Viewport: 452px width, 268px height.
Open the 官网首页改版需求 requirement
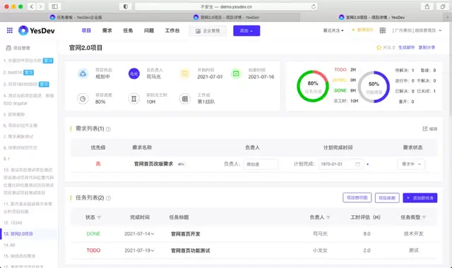[153, 164]
